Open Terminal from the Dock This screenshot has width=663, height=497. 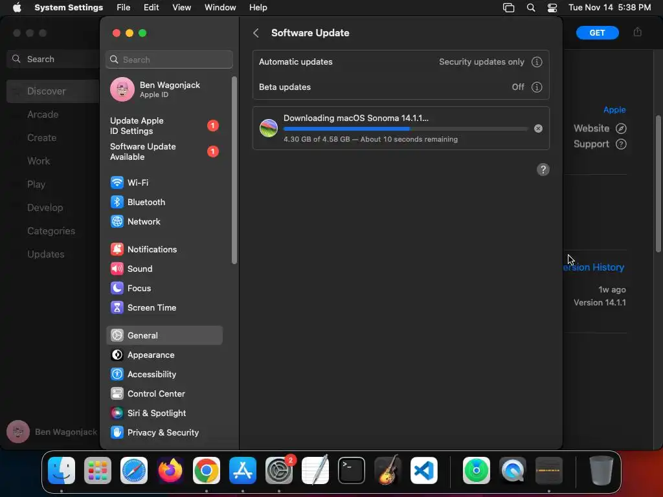point(352,471)
